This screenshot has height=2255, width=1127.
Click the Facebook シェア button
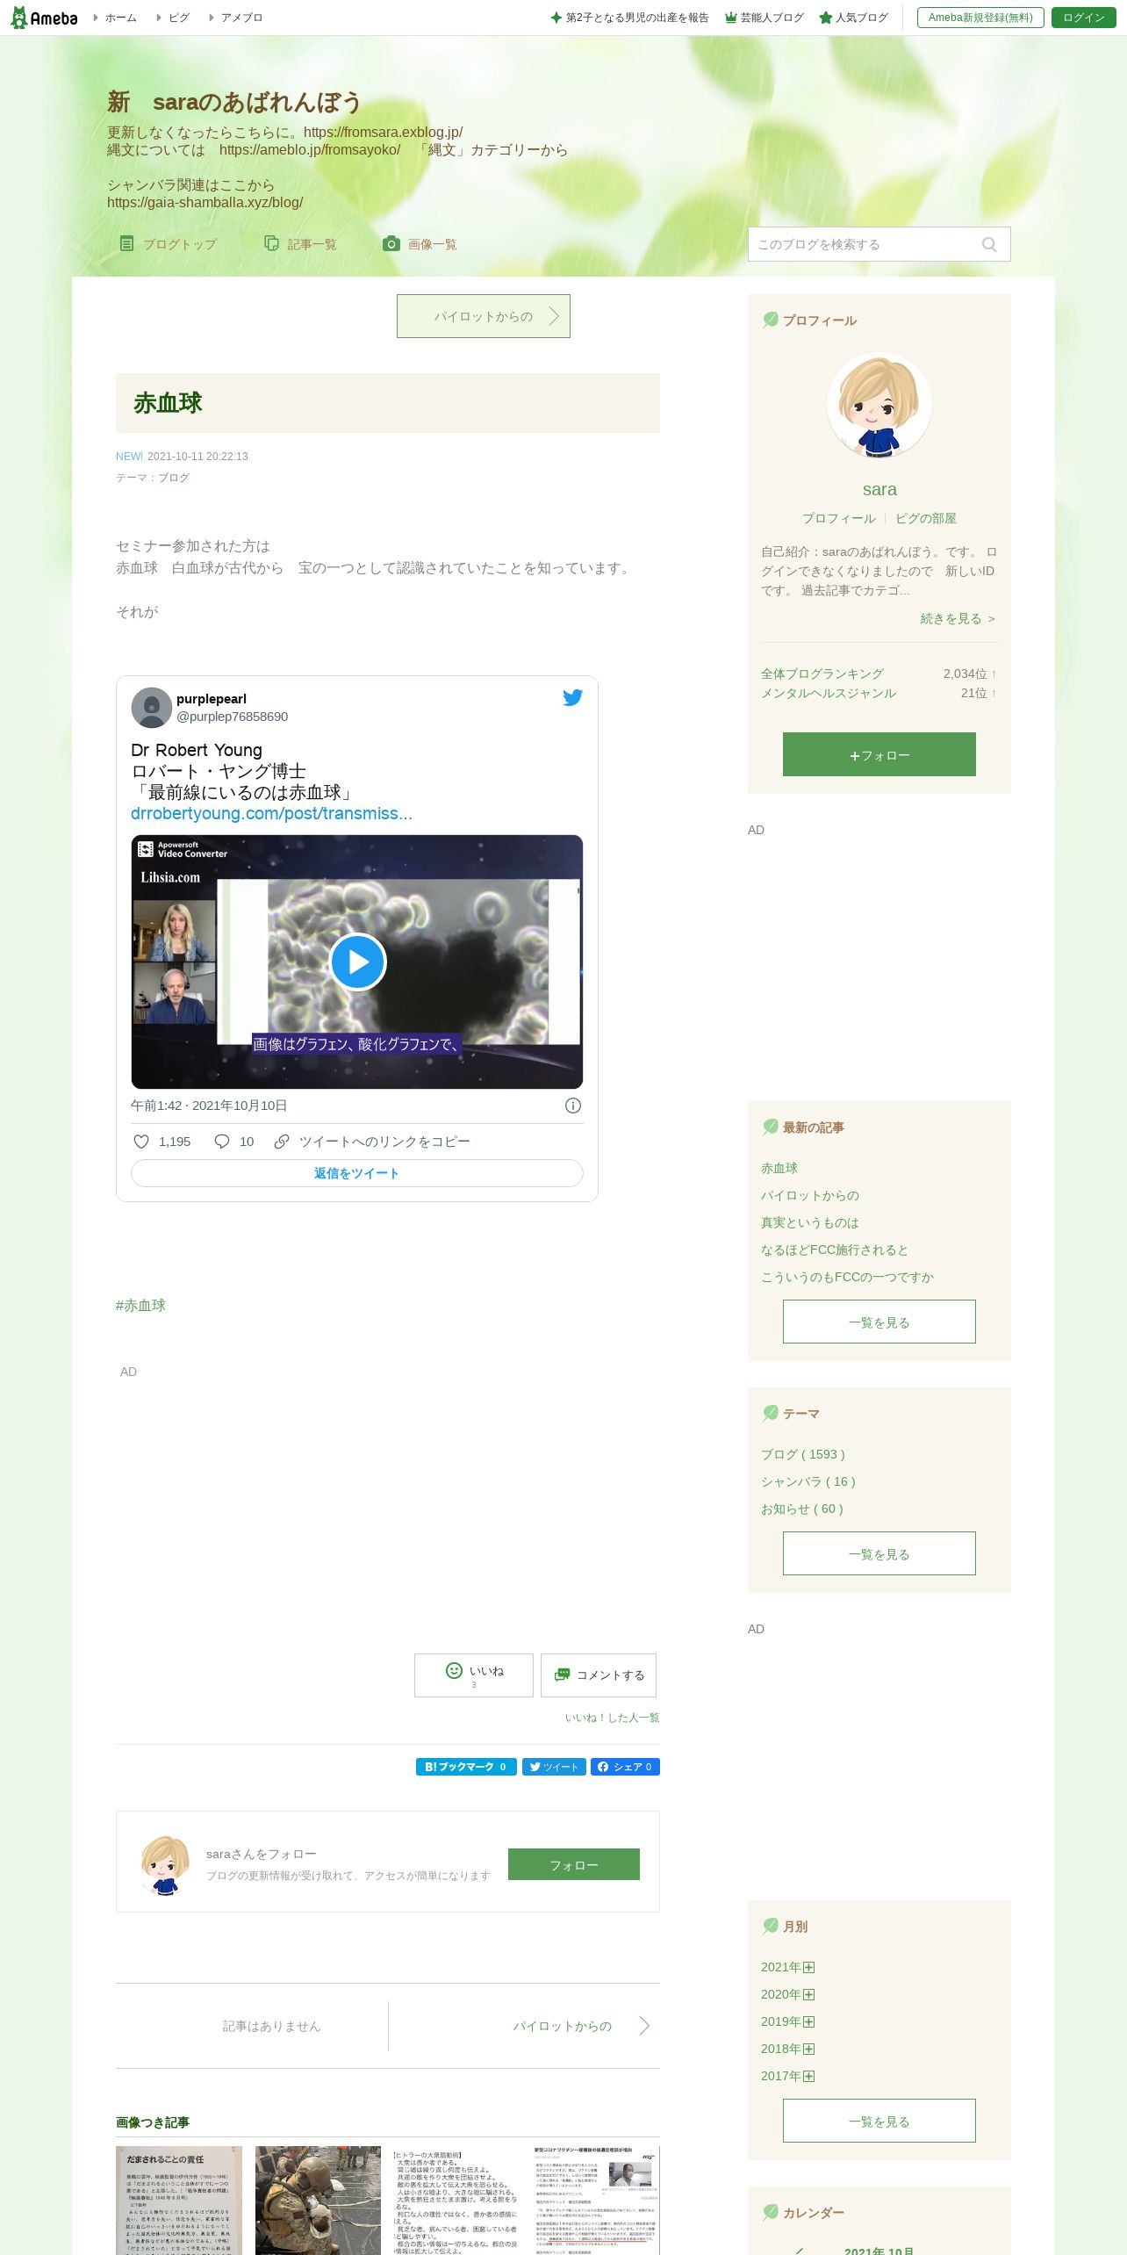coord(625,1767)
